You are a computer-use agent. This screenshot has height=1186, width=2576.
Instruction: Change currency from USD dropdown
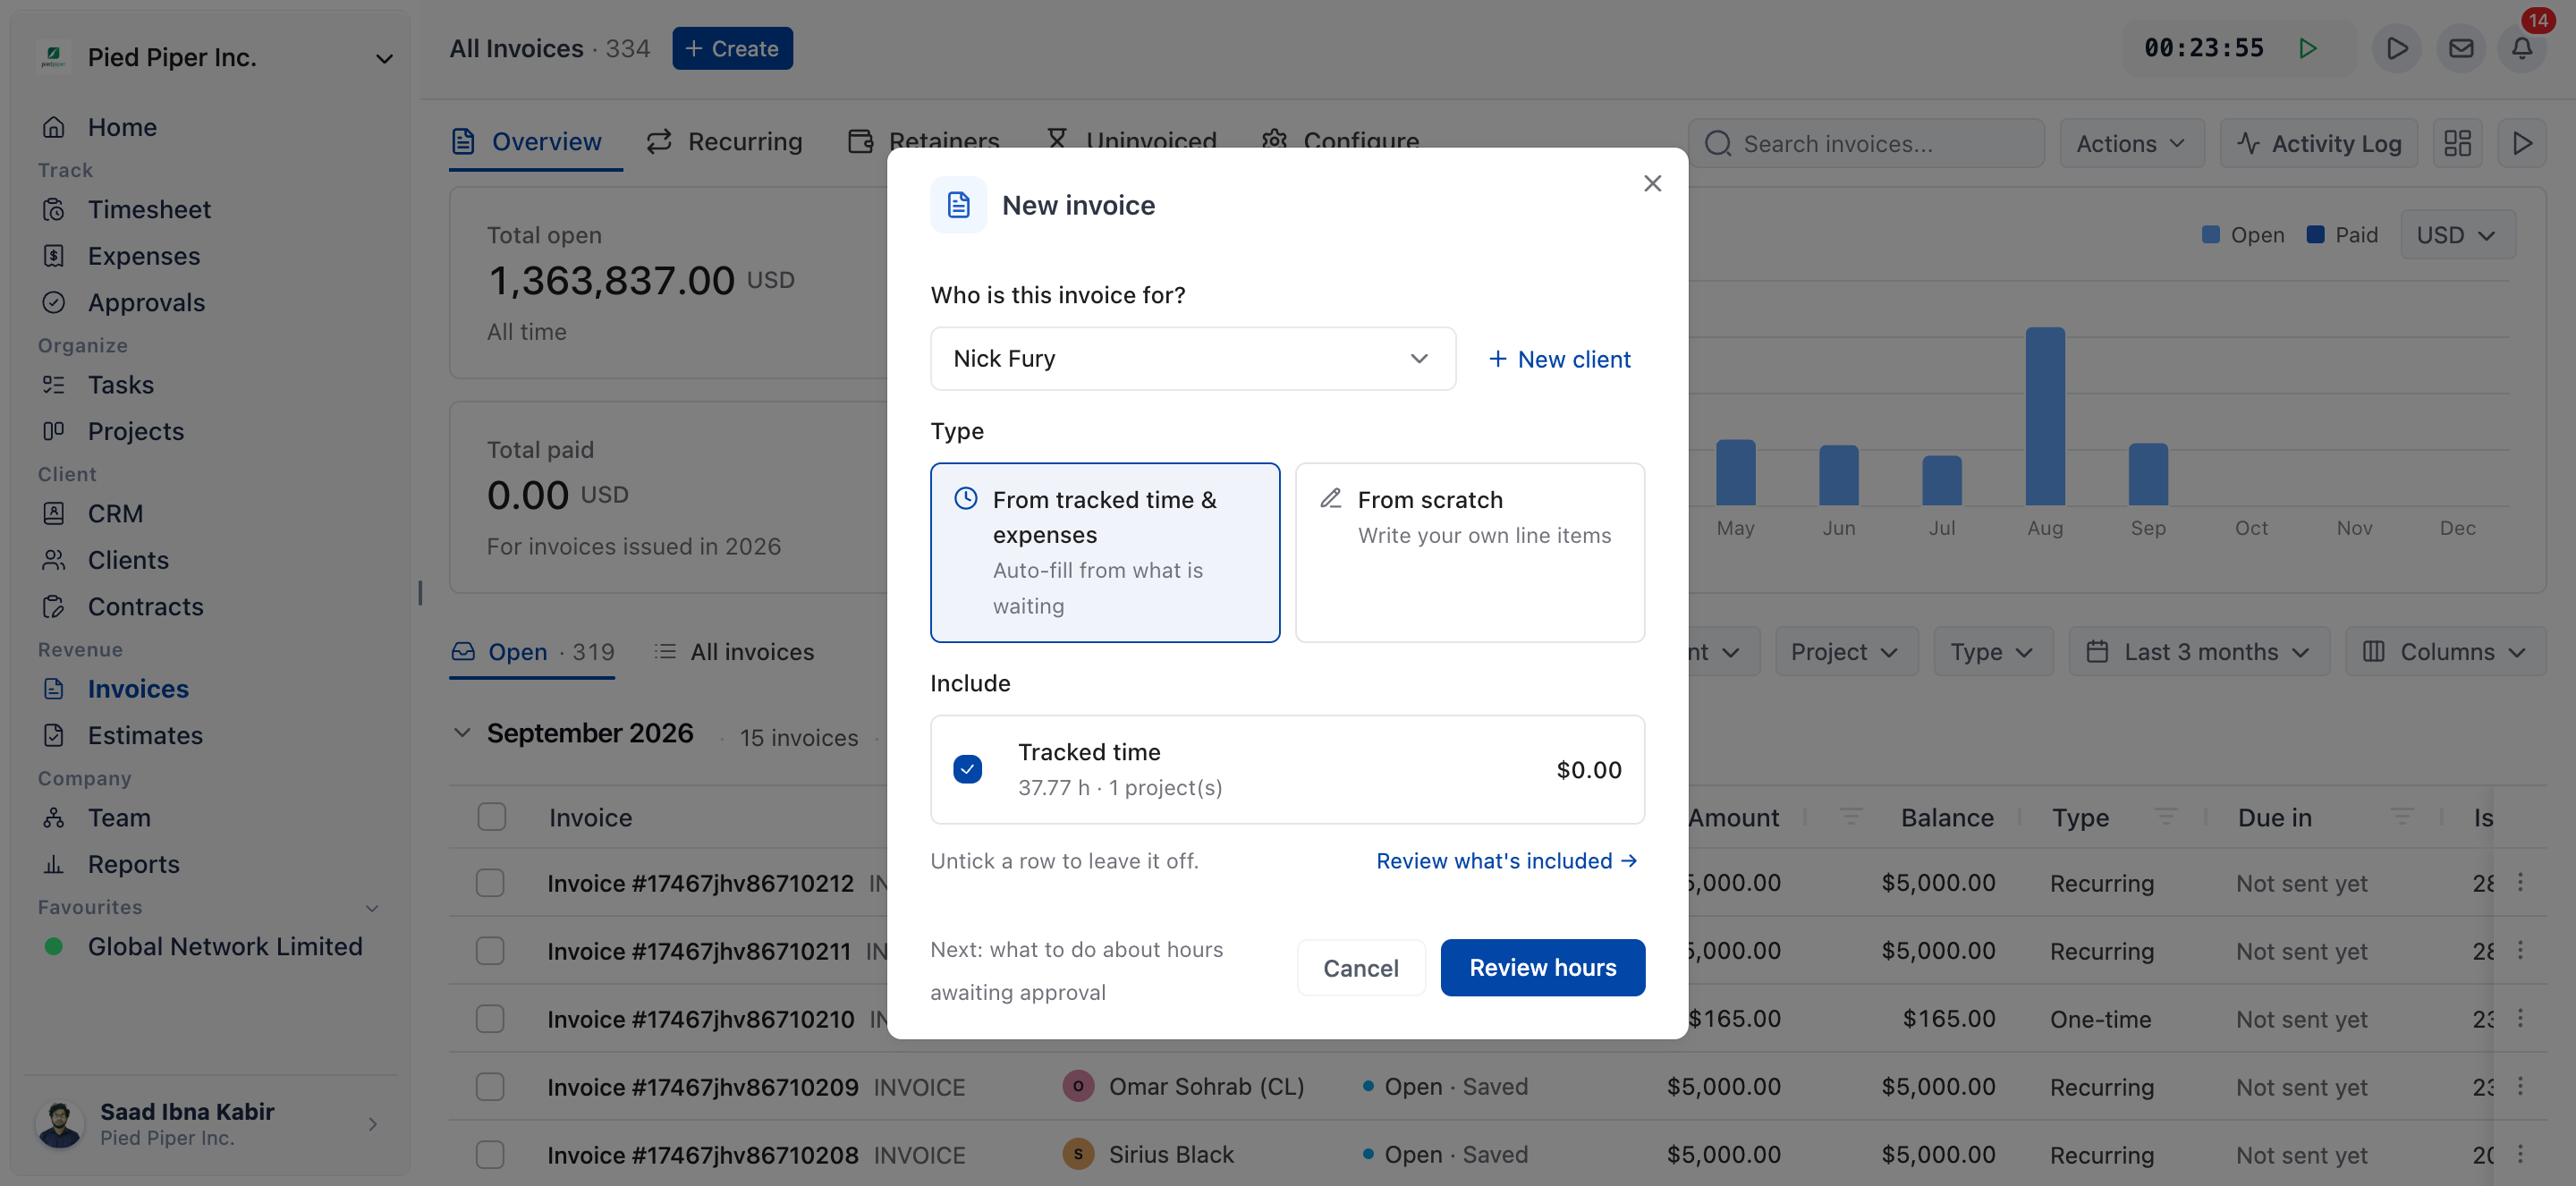tap(2457, 235)
